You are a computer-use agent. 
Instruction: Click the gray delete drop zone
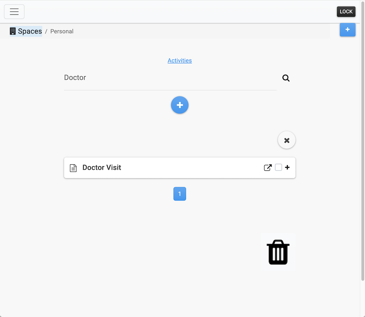point(278,252)
